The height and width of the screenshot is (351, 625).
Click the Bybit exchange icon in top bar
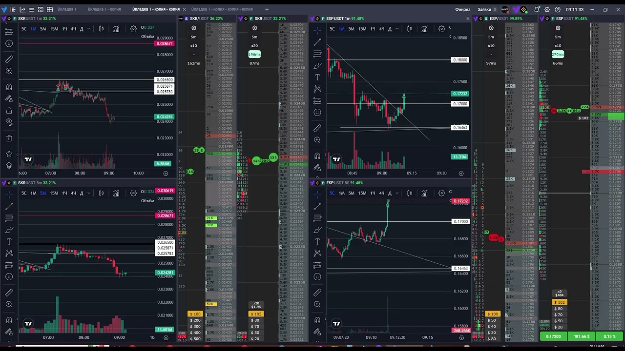click(x=505, y=9)
